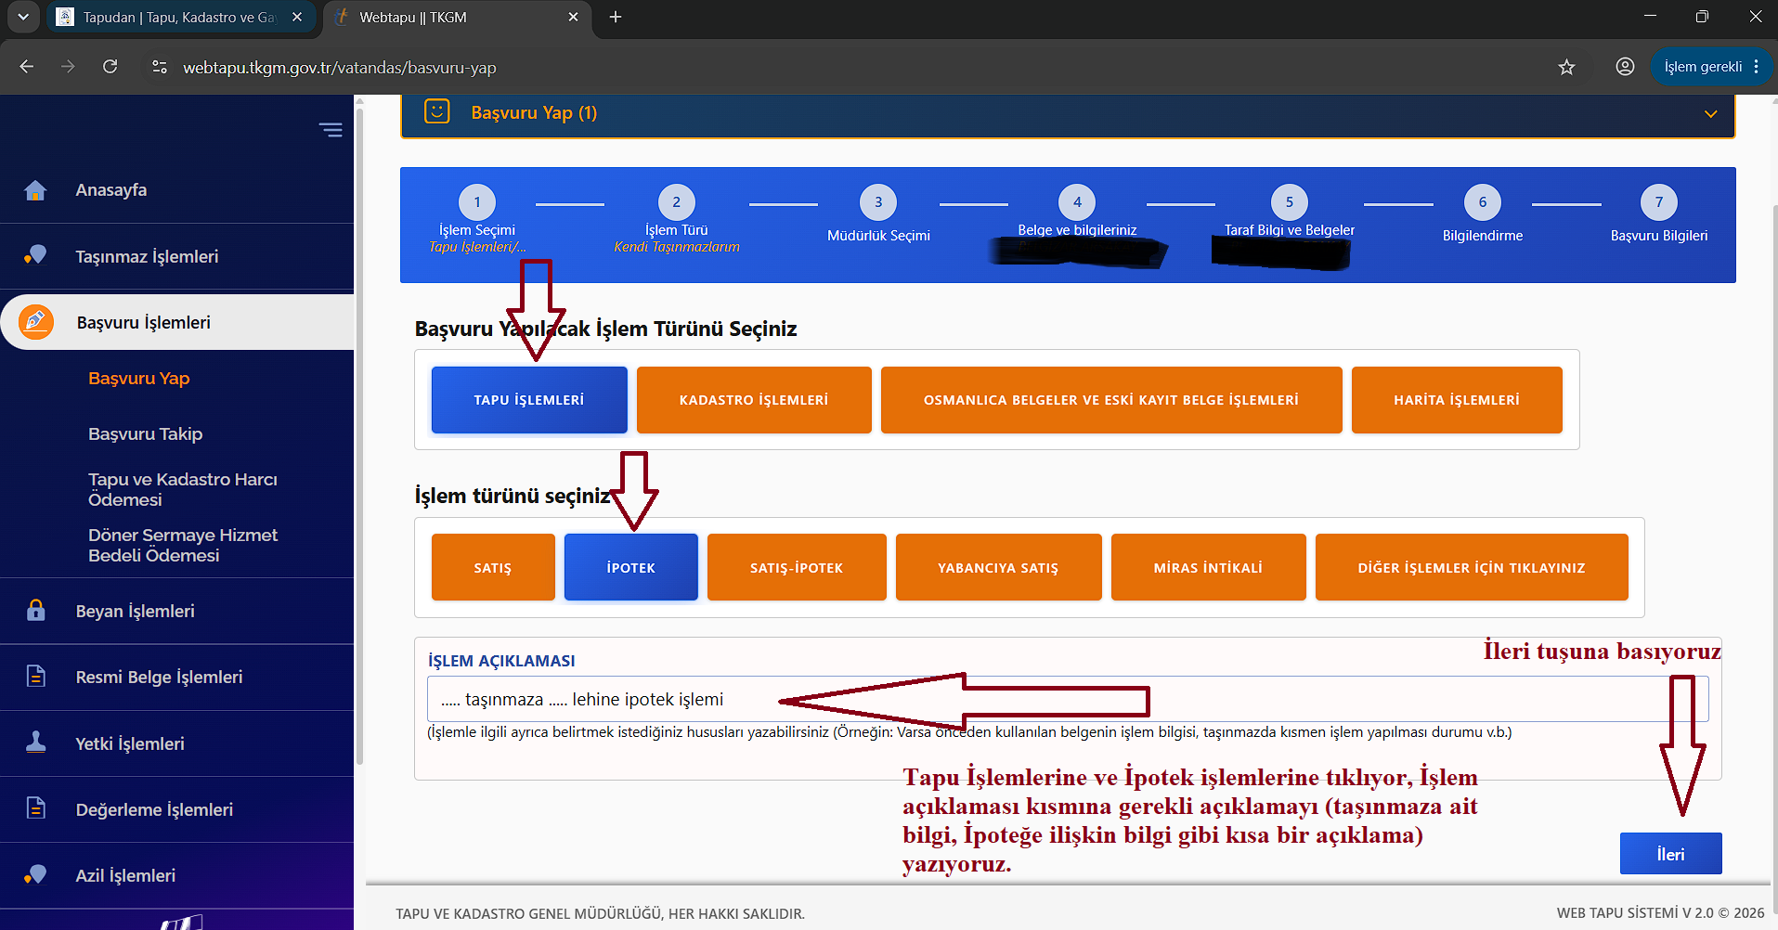Open Başvuru Takip submenu item
The width and height of the screenshot is (1778, 930).
tap(146, 434)
